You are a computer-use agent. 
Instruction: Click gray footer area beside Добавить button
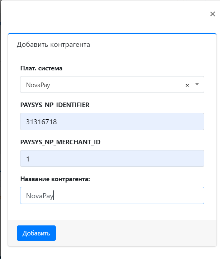[136, 233]
